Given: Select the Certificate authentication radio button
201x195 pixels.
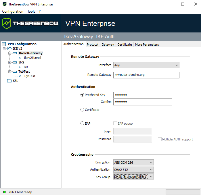Looking at the screenshot, I should (83, 110).
